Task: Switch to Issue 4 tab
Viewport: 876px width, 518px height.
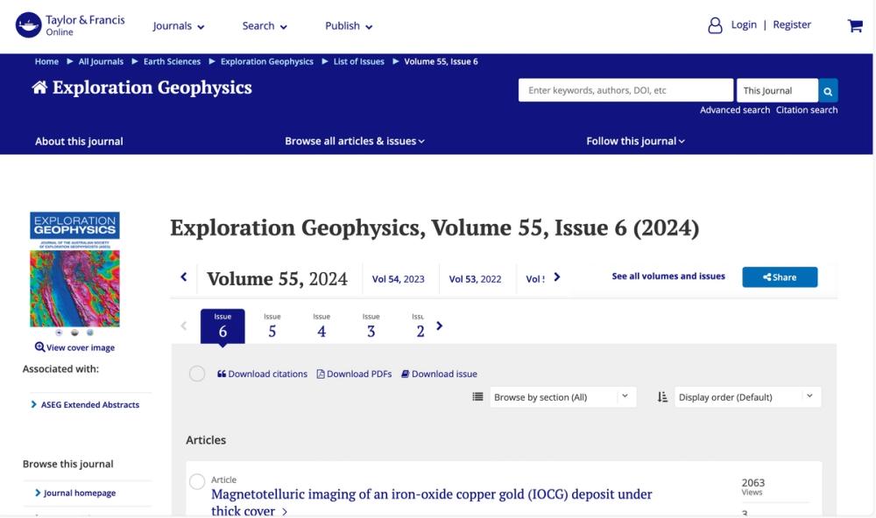Action: pos(321,326)
